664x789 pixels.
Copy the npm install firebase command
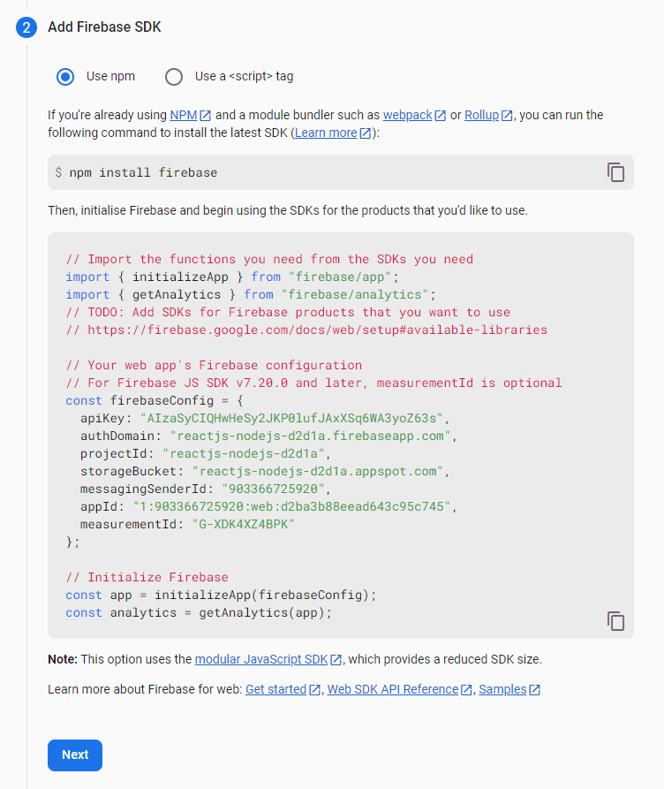click(x=615, y=172)
